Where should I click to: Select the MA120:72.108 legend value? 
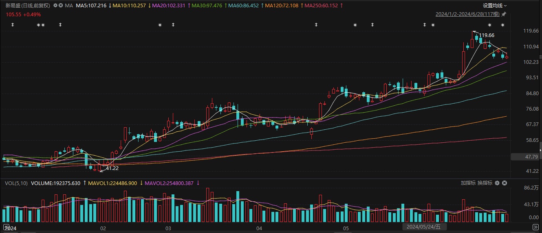pyautogui.click(x=282, y=6)
